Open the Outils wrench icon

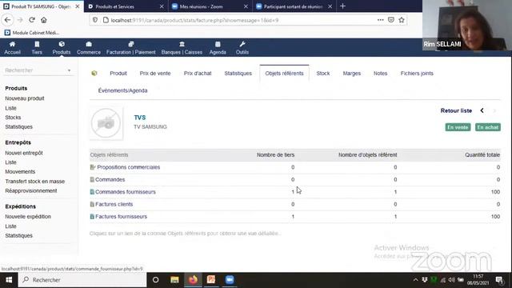click(242, 45)
